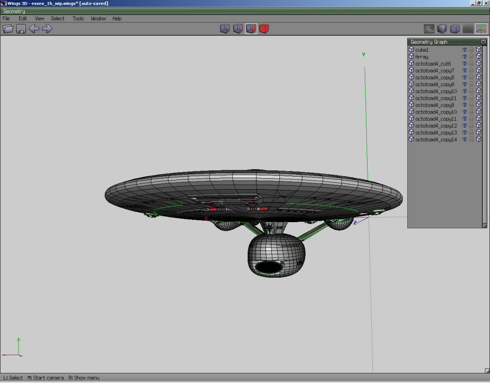Toggle visibility of octotoad4_copy12
This screenshot has width=490, height=383.
click(x=465, y=126)
